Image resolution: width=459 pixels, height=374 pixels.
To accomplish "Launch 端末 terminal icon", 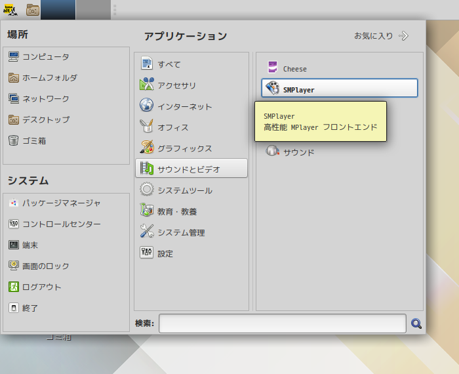I will click(14, 245).
